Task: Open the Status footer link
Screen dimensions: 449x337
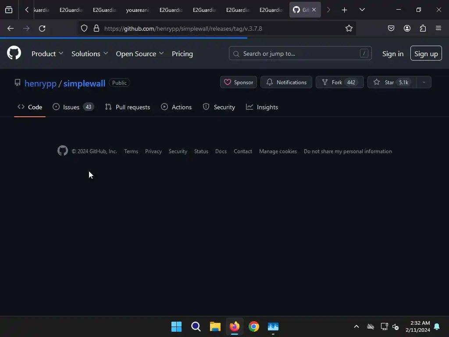Action: 201,151
